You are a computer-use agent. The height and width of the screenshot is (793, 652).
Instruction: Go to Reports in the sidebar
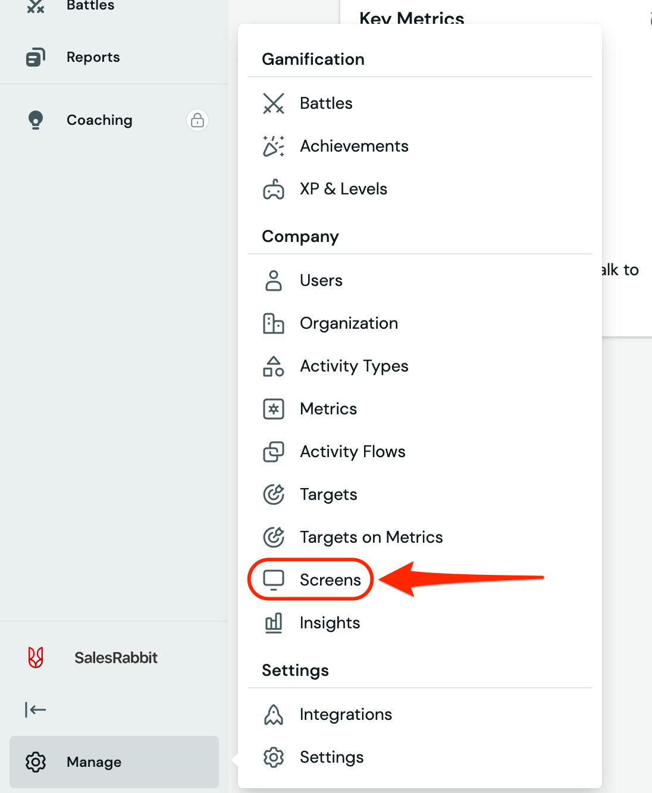coord(93,57)
